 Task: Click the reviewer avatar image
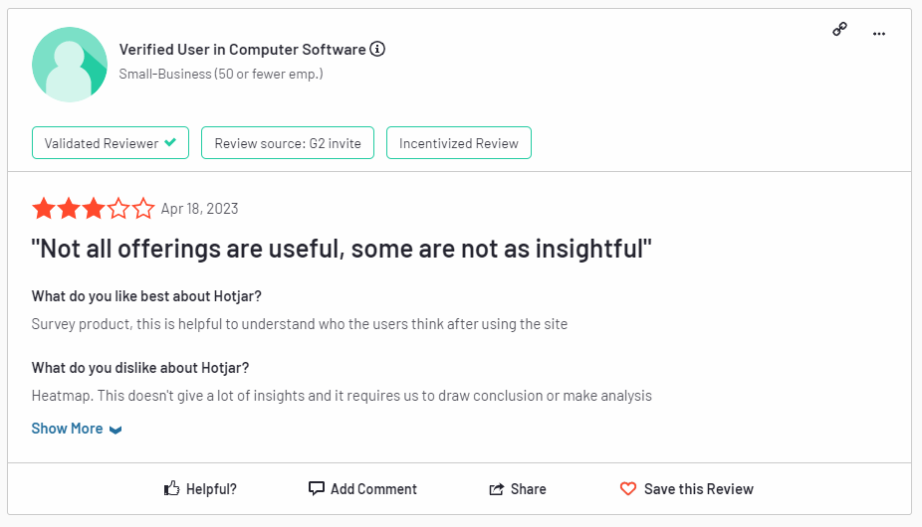click(x=70, y=65)
